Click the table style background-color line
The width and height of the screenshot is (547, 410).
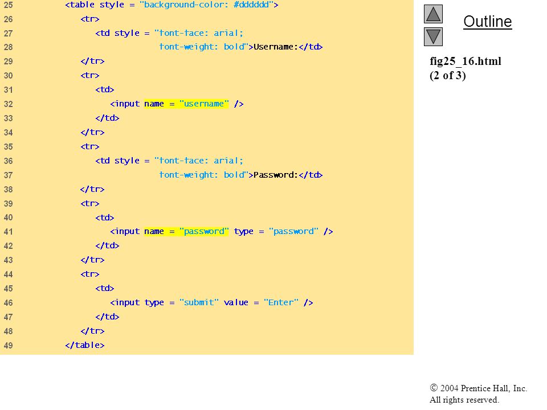[x=172, y=5]
